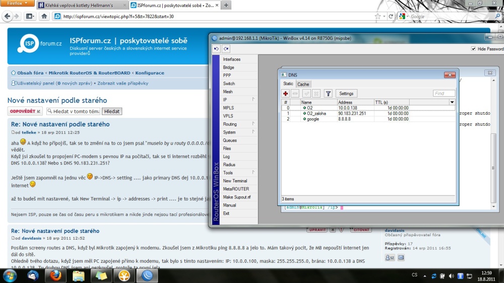This screenshot has height=283, width=504.
Task: Bookmark page with the star icon
Action: coord(377,17)
